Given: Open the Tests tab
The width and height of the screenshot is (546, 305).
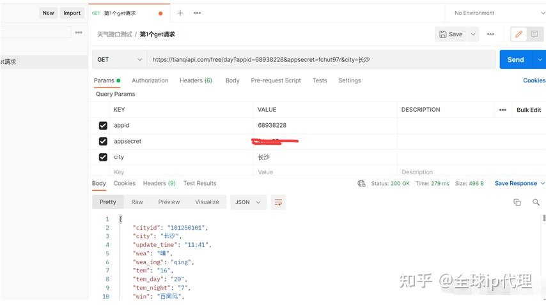Looking at the screenshot, I should click(319, 80).
